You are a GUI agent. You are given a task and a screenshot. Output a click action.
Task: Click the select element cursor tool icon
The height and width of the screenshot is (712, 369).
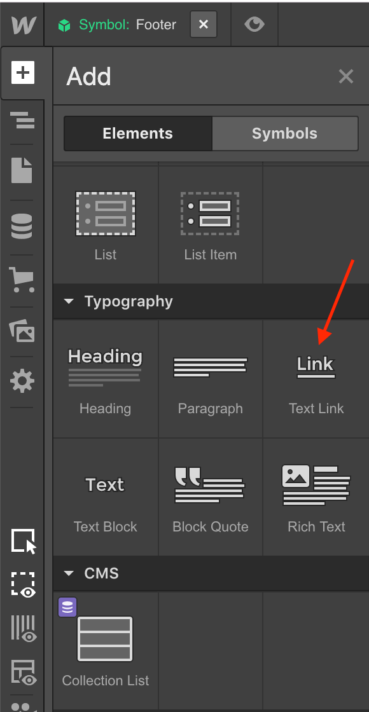point(23,541)
